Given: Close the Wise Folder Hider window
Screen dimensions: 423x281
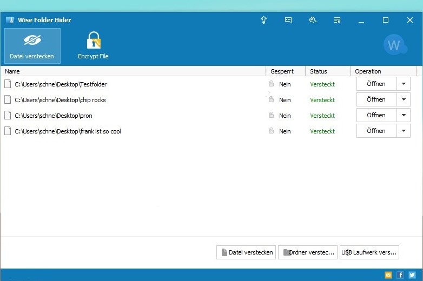Looking at the screenshot, I should coord(410,20).
